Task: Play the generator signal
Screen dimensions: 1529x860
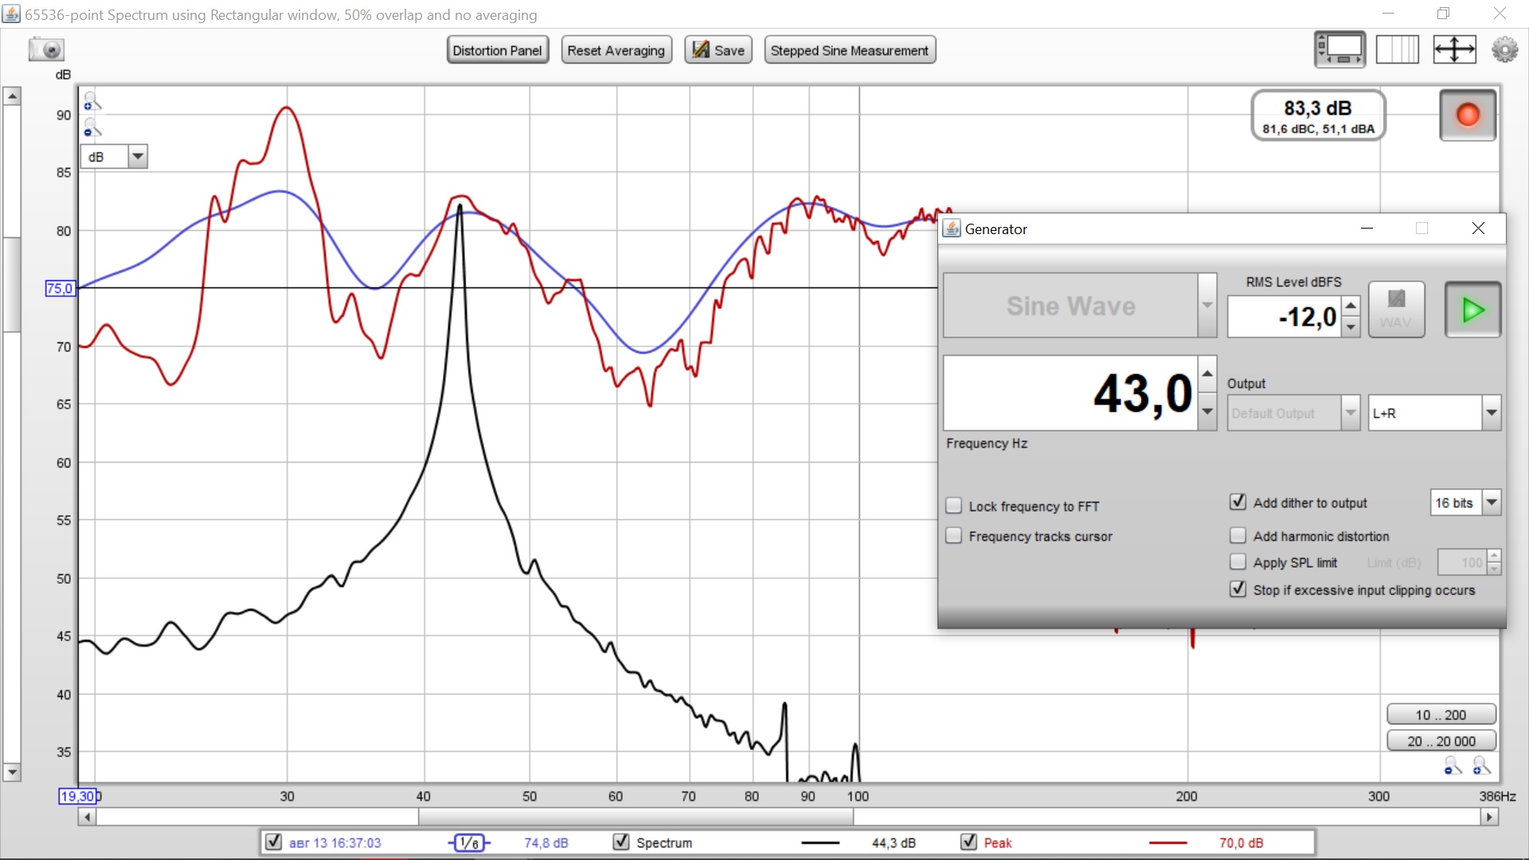Action: [x=1472, y=310]
